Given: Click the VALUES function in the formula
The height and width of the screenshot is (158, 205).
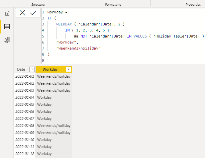Looking at the screenshot, I should click(140, 36).
